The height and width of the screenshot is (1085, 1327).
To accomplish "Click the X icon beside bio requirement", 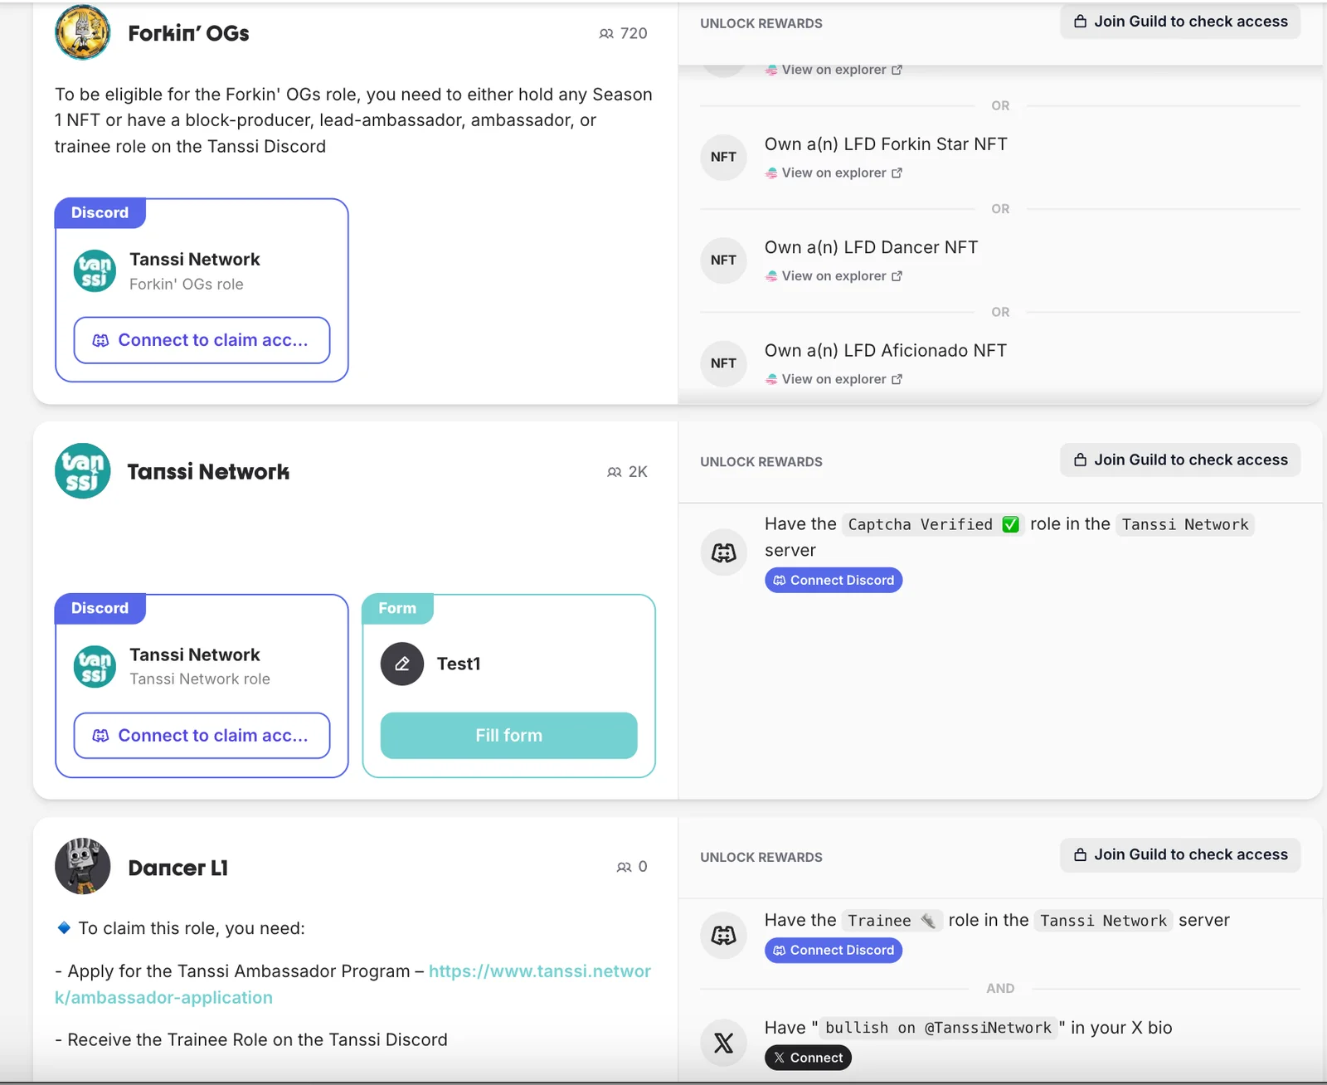I will pos(723,1043).
